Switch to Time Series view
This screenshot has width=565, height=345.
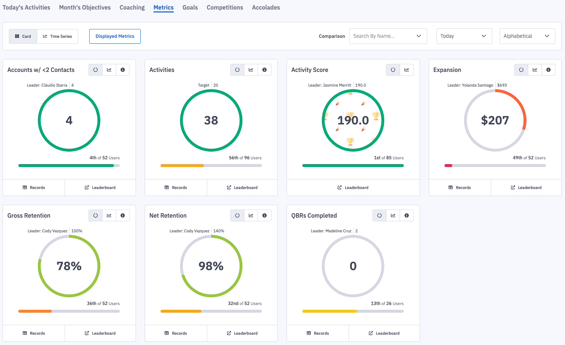pyautogui.click(x=58, y=36)
